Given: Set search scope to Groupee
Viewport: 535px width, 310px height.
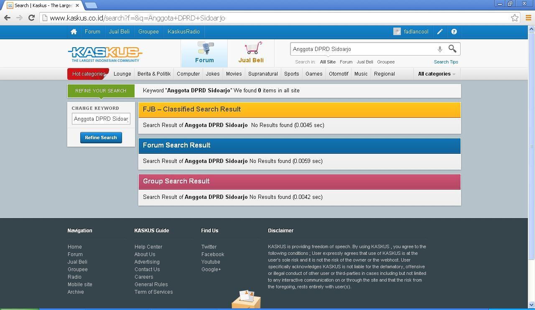Looking at the screenshot, I should click(386, 62).
